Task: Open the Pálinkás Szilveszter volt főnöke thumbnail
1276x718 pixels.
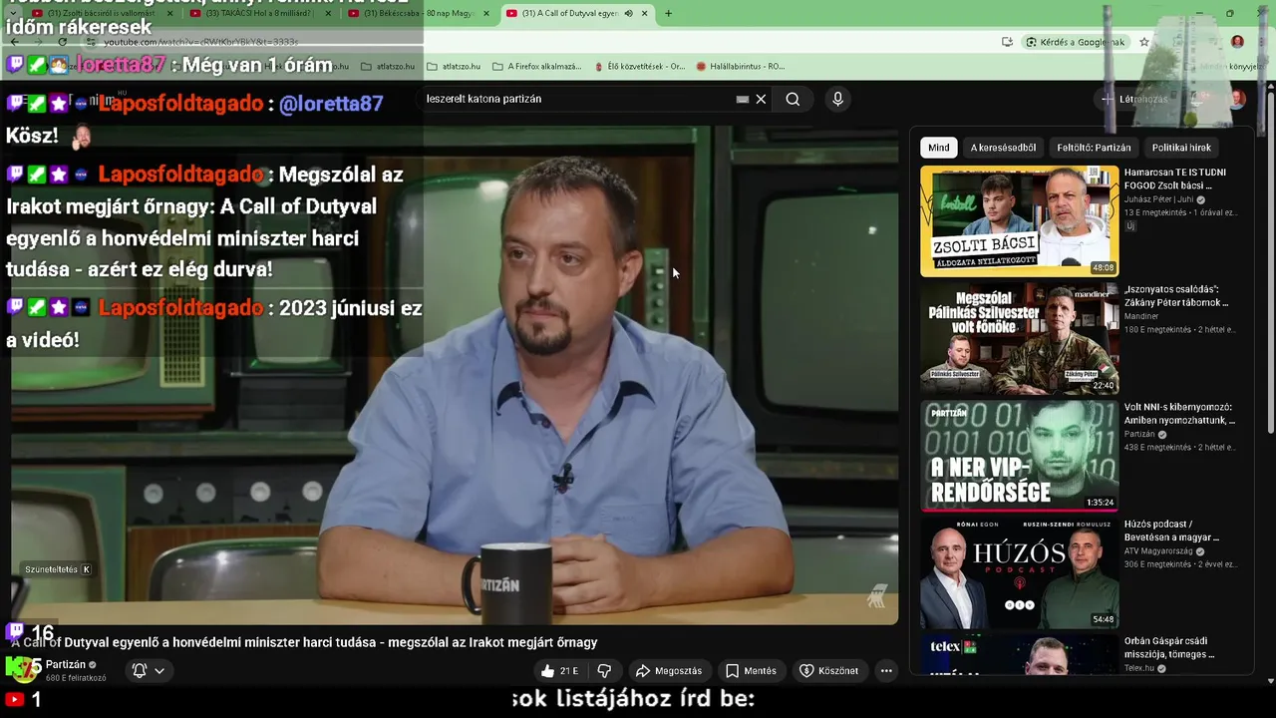Action: pyautogui.click(x=1019, y=338)
